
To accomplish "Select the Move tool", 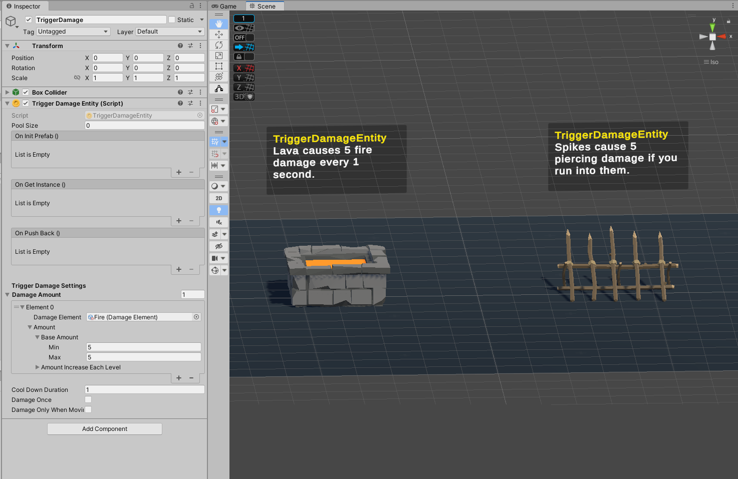I will (219, 35).
